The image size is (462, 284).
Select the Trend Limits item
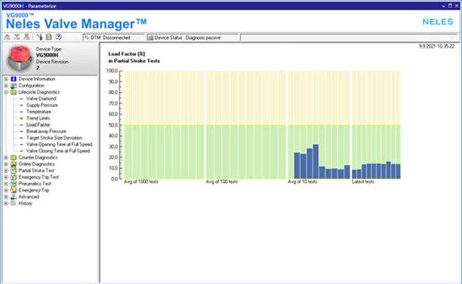coord(38,118)
